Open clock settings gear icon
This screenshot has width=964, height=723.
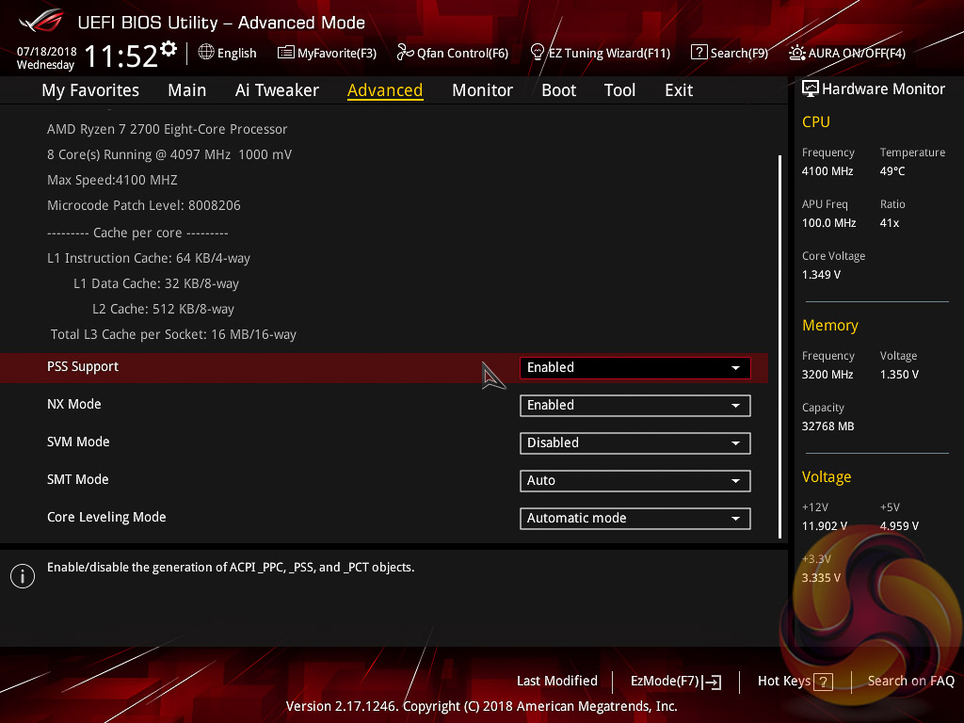coord(169,49)
